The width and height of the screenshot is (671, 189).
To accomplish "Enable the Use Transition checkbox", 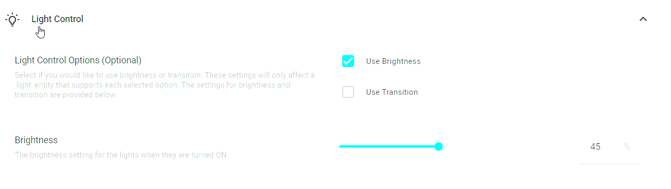I will click(348, 92).
